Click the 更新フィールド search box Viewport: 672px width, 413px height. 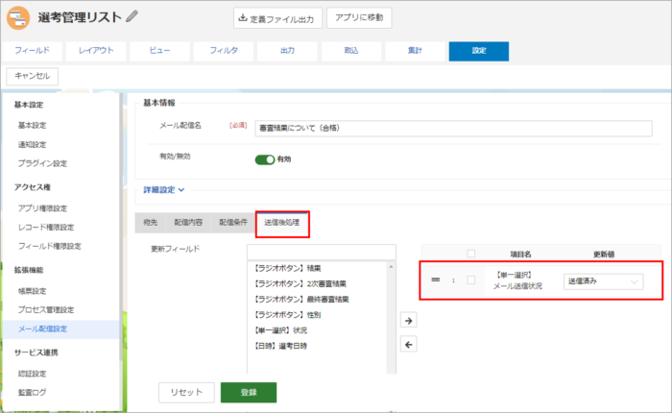tap(322, 253)
